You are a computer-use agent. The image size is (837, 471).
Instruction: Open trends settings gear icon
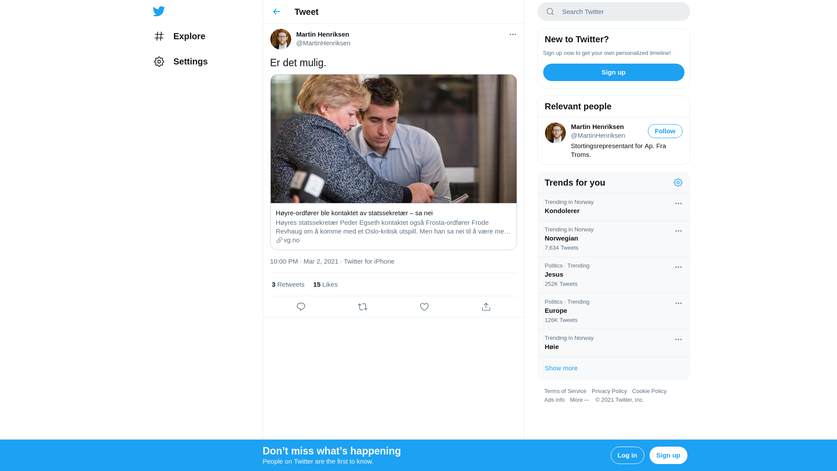(678, 183)
